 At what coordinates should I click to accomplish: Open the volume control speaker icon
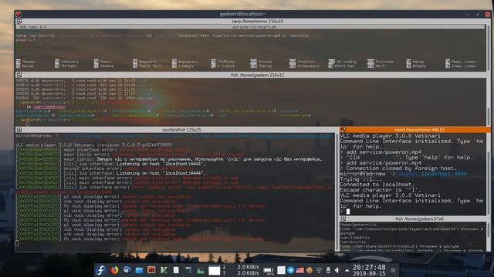337,270
